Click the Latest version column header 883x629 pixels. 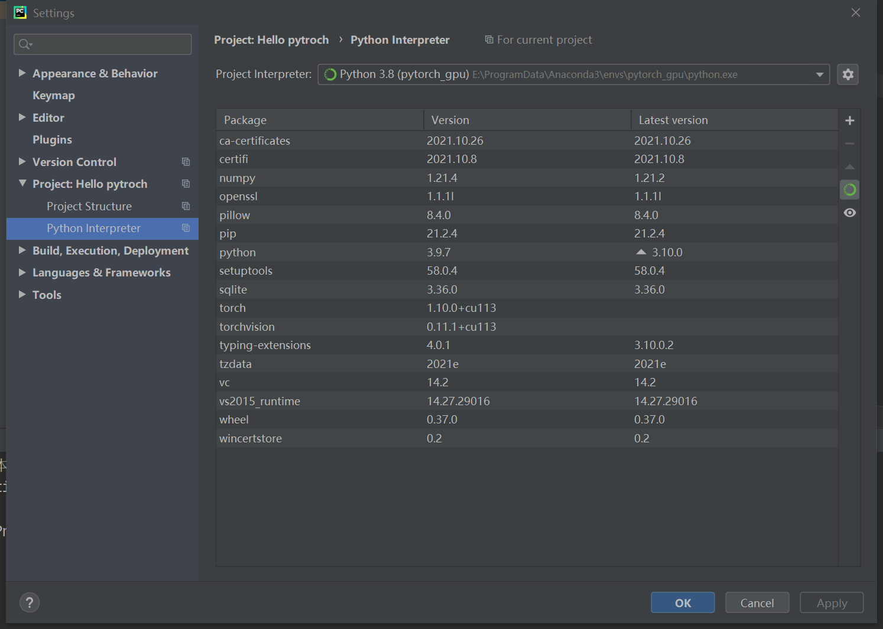pyautogui.click(x=735, y=120)
